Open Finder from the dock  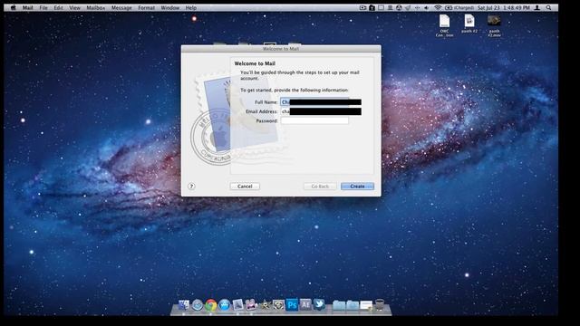[184, 305]
